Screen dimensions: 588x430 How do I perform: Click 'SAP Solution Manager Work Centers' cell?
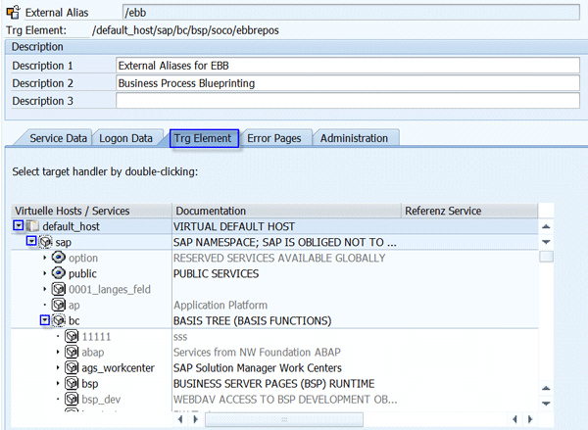[257, 368]
